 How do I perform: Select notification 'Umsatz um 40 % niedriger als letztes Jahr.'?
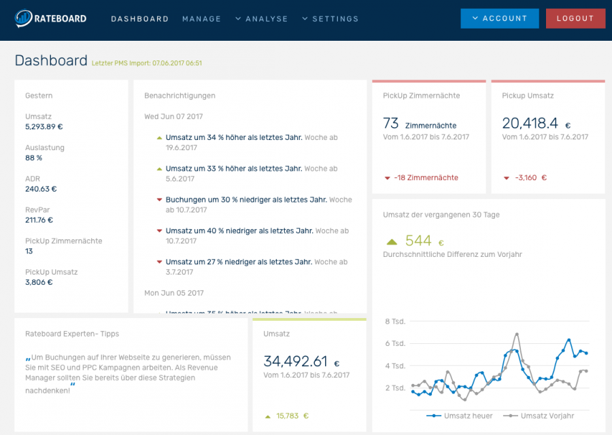coord(239,230)
